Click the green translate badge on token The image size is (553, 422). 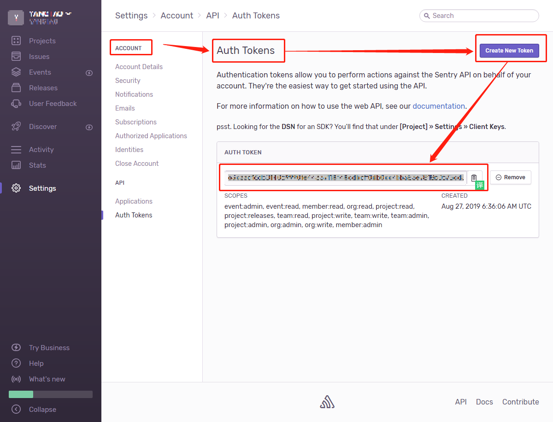[x=480, y=185]
